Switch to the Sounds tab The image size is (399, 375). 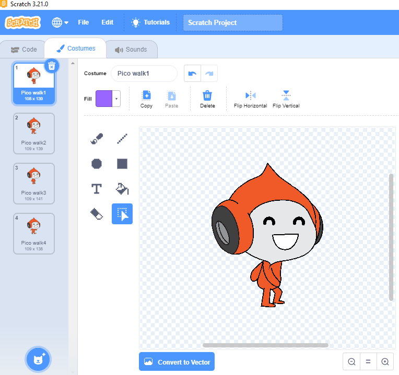[x=131, y=50]
